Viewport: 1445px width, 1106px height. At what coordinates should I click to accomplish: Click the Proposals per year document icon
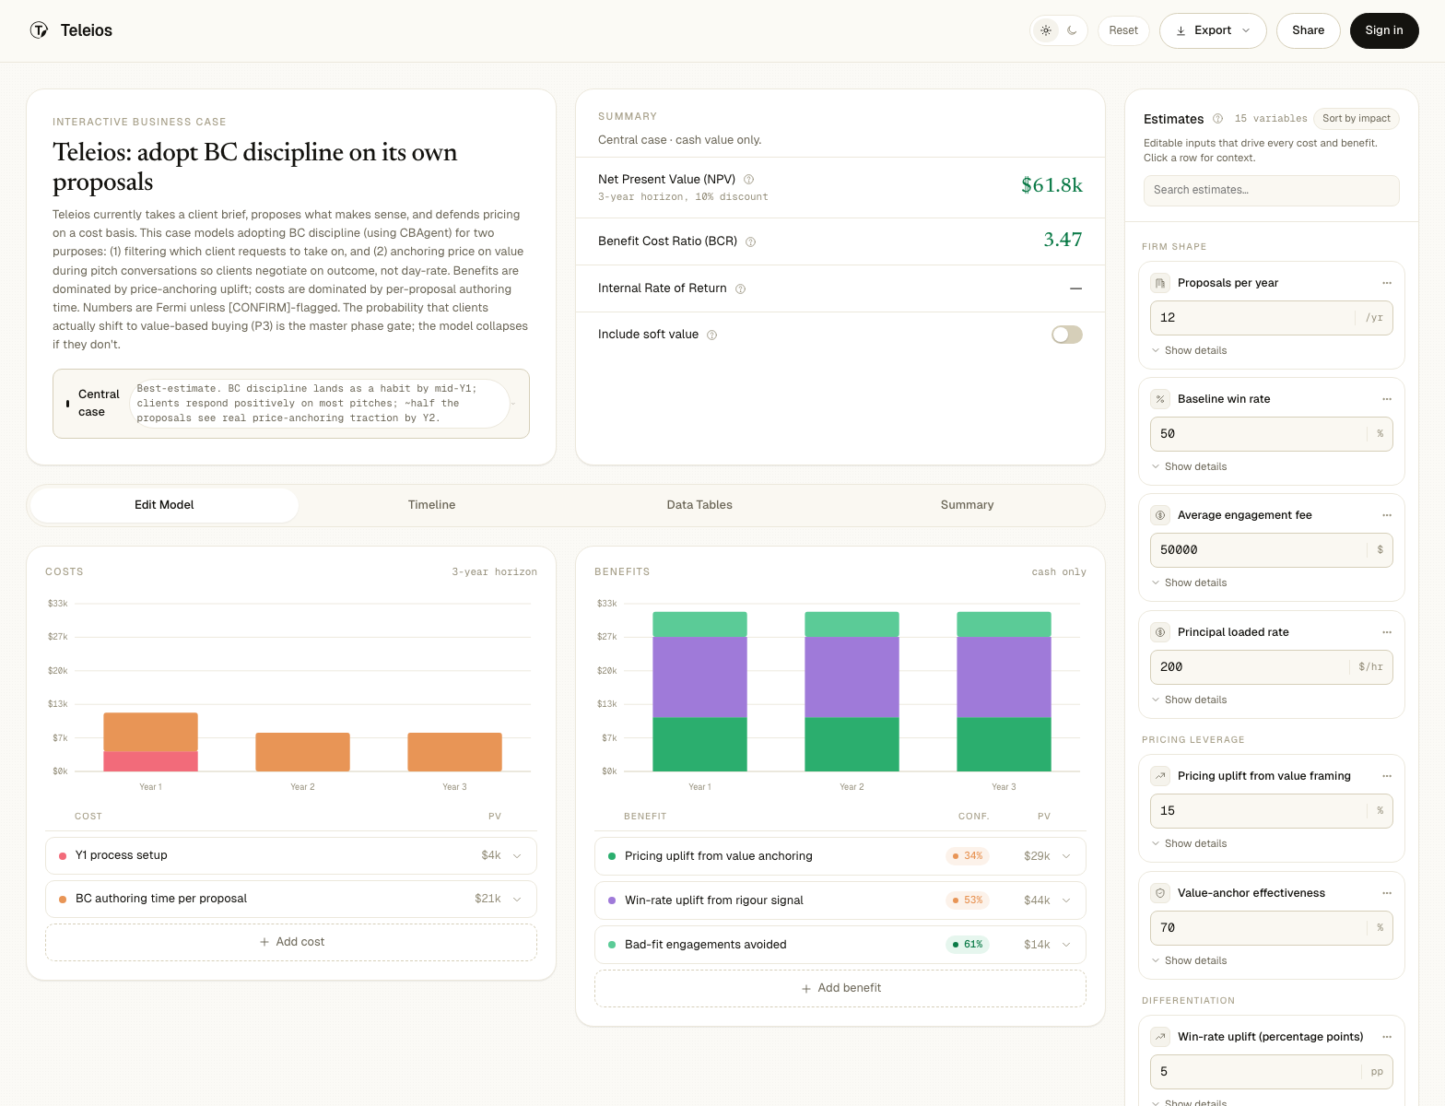click(1160, 283)
